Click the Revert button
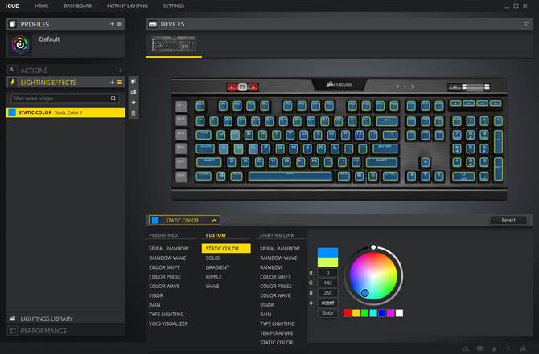The height and width of the screenshot is (354, 539). (508, 220)
